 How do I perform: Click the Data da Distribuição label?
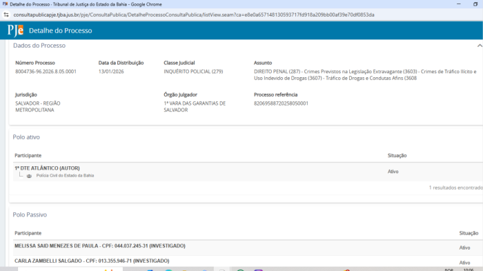point(121,63)
